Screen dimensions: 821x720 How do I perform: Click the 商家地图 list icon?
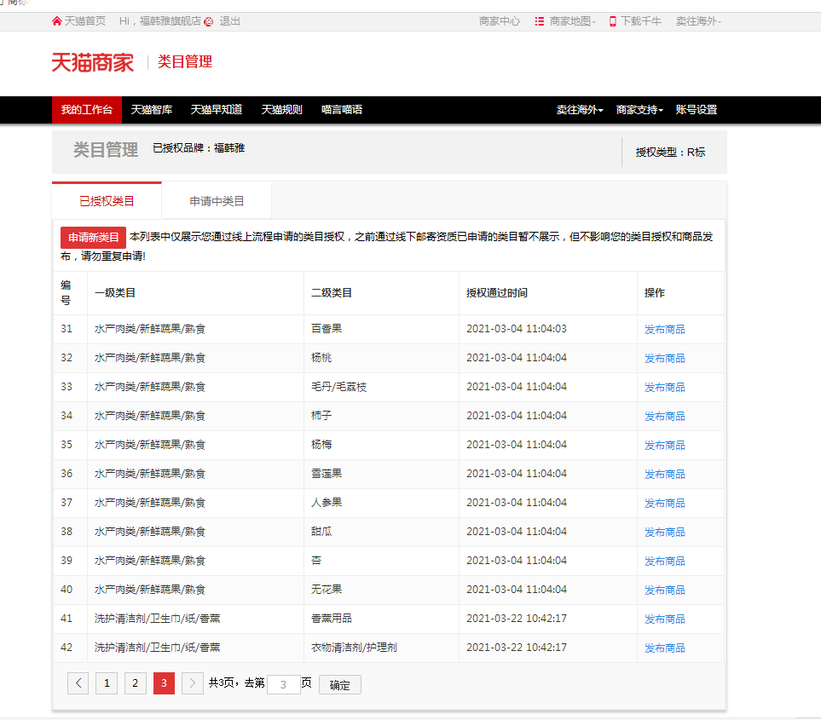point(539,21)
